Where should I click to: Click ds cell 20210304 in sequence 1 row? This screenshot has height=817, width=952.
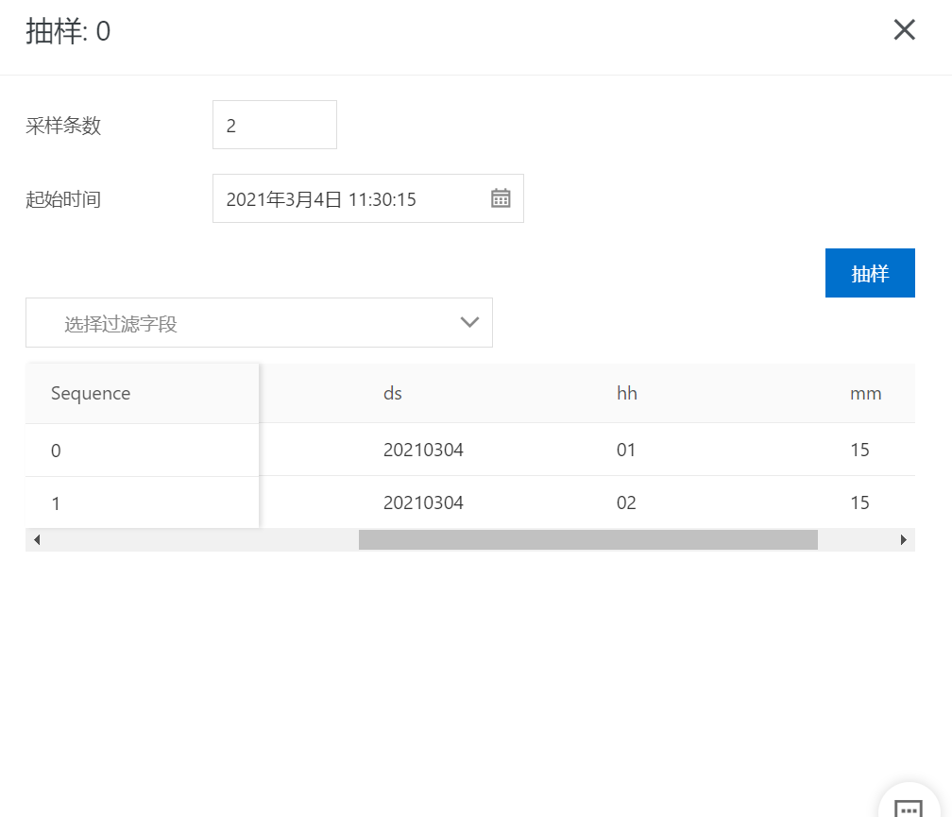[x=423, y=502]
